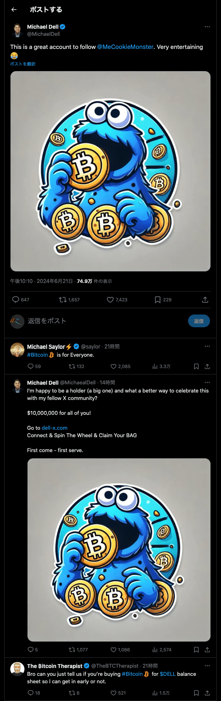The width and height of the screenshot is (221, 701).
Task: Click the like icon on The Bitcoin Therapist's reply
Action: [113, 693]
